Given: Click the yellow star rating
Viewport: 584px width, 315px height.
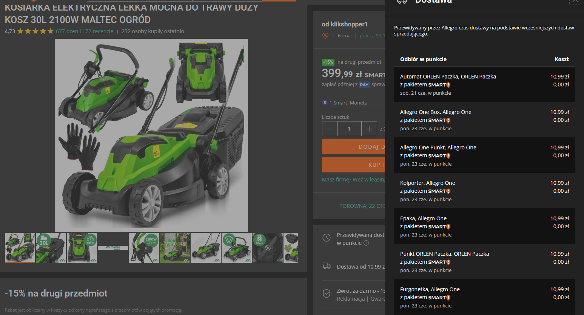Looking at the screenshot, I should pyautogui.click(x=35, y=31).
